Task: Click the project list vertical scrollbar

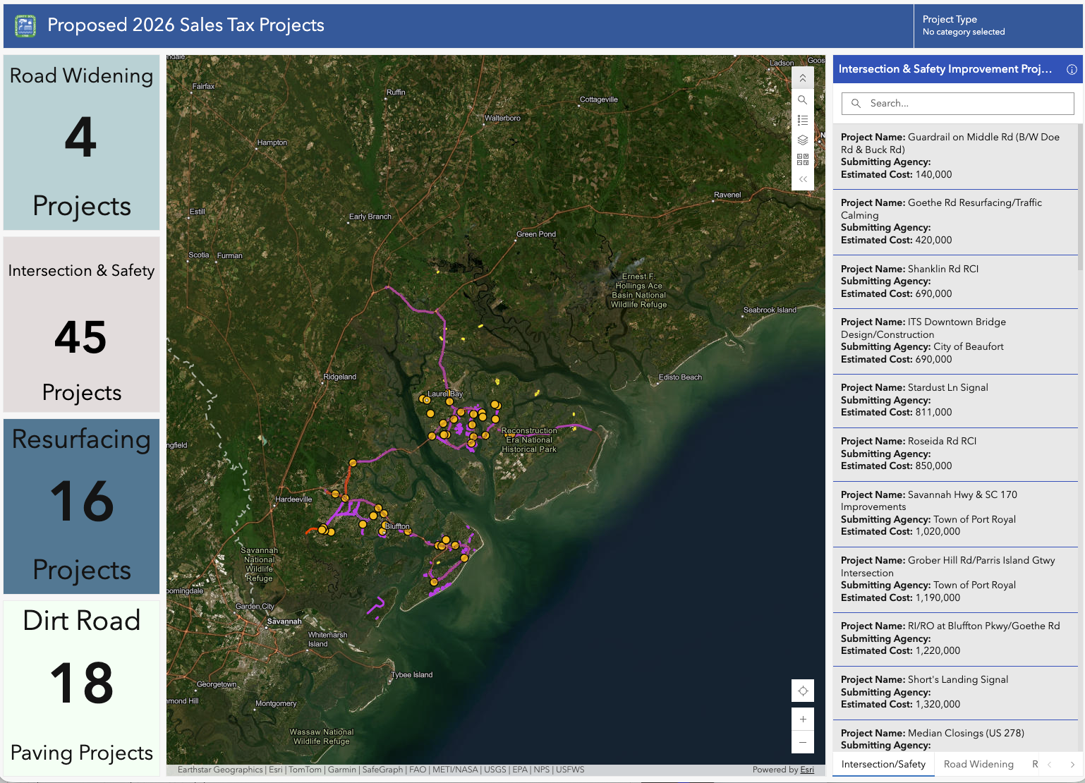Action: 1081,198
